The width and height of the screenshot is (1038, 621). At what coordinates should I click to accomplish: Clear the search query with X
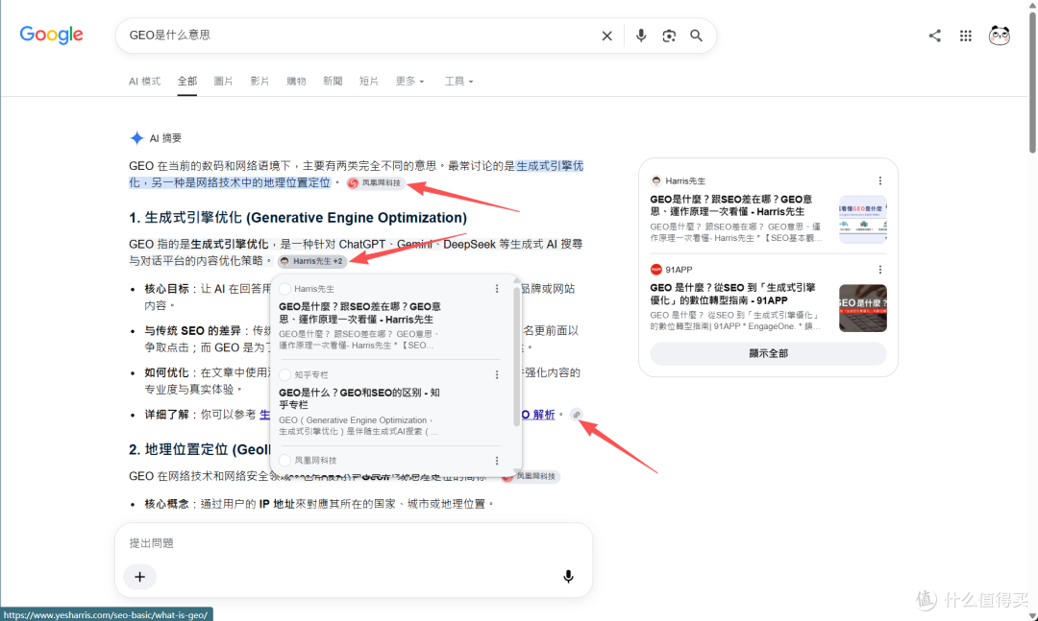pyautogui.click(x=606, y=36)
